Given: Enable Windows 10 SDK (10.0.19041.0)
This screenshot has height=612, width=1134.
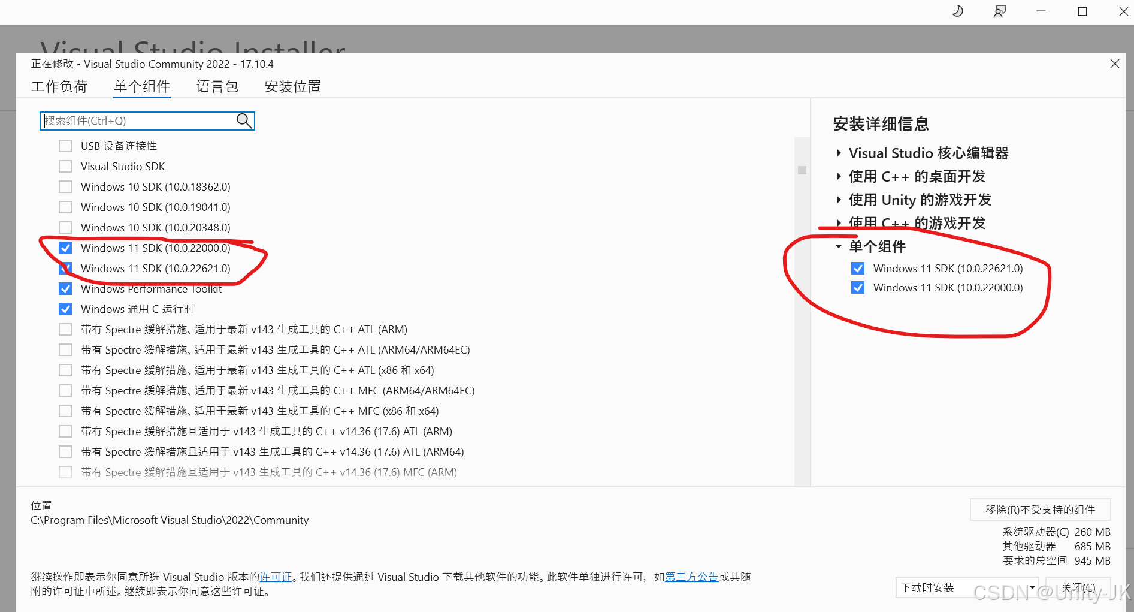Looking at the screenshot, I should pos(65,207).
